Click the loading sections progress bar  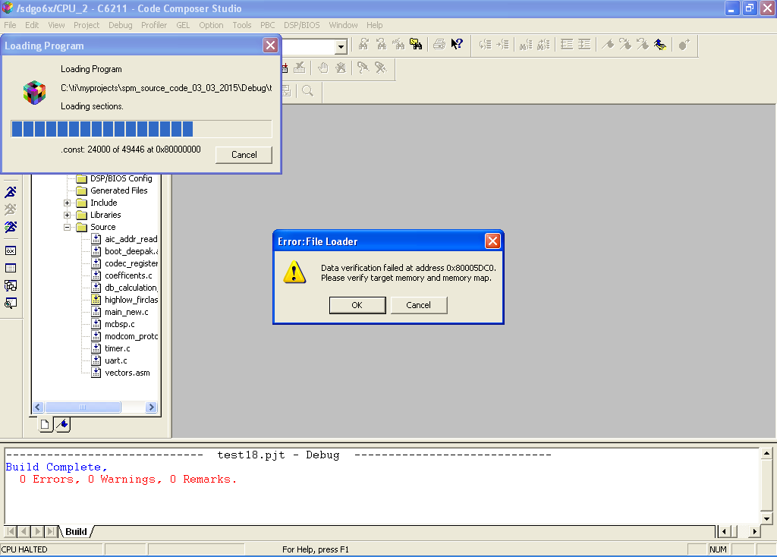click(x=141, y=129)
